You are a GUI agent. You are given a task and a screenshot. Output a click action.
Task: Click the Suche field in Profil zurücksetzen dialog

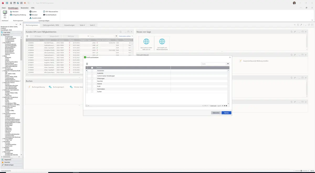pyautogui.click(x=213, y=64)
